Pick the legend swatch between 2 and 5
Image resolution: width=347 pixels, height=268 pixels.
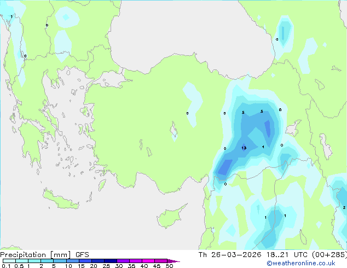47,261
